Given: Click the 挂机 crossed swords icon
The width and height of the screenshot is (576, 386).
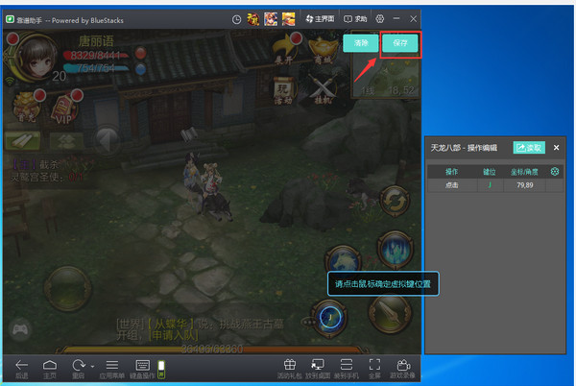Looking at the screenshot, I should 323,89.
